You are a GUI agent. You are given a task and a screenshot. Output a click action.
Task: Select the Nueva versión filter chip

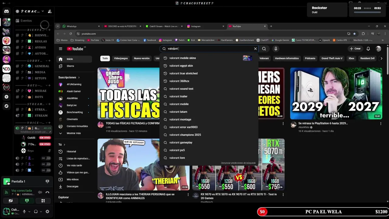click(142, 58)
